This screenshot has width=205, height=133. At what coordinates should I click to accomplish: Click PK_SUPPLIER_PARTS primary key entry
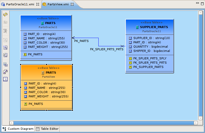tap(148, 67)
